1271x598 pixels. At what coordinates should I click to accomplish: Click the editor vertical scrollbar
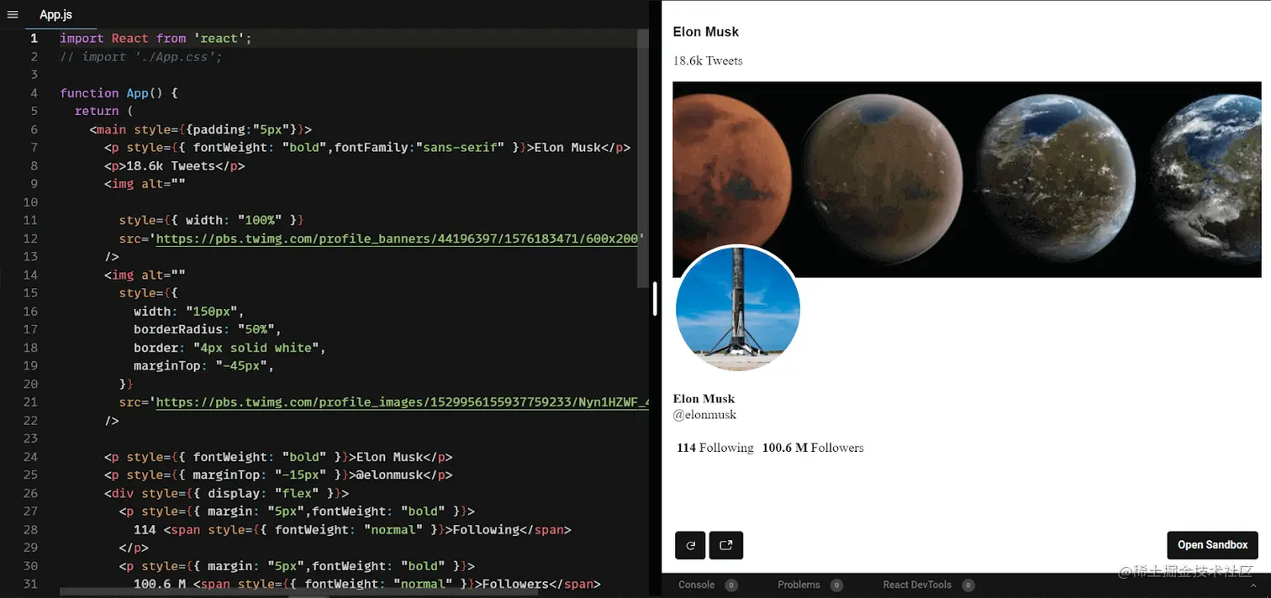pos(643,160)
